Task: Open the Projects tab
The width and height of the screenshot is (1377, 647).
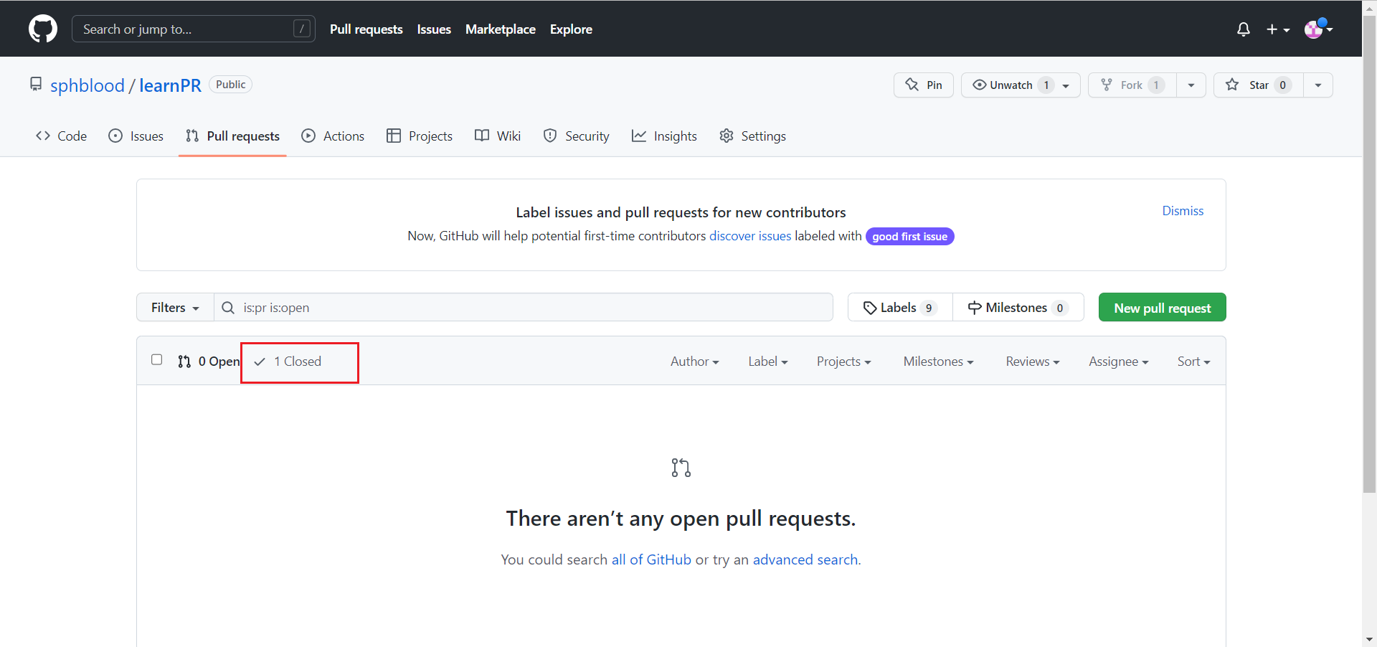Action: 420,136
